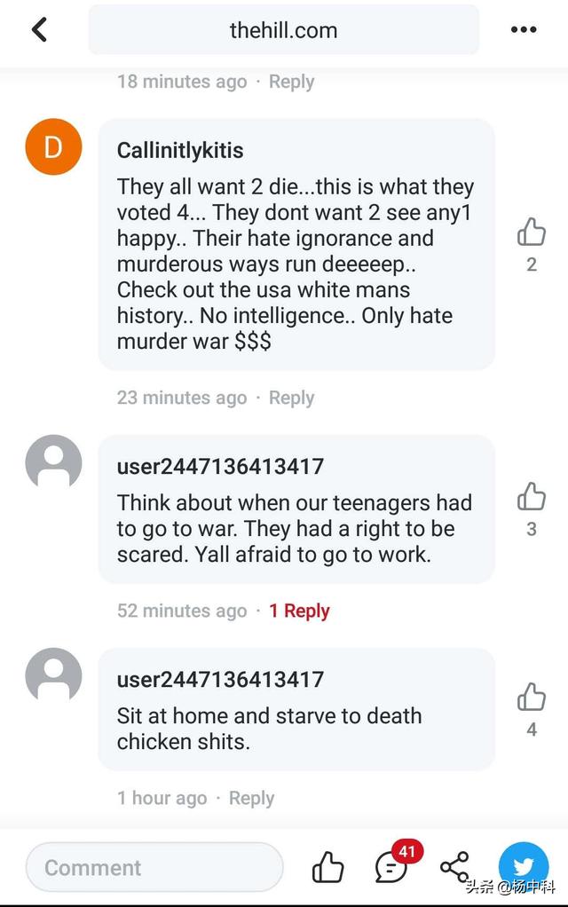Viewport: 568px width, 907px height.
Task: Tap Reply under the 23 minutes ago comment
Action: pos(291,398)
